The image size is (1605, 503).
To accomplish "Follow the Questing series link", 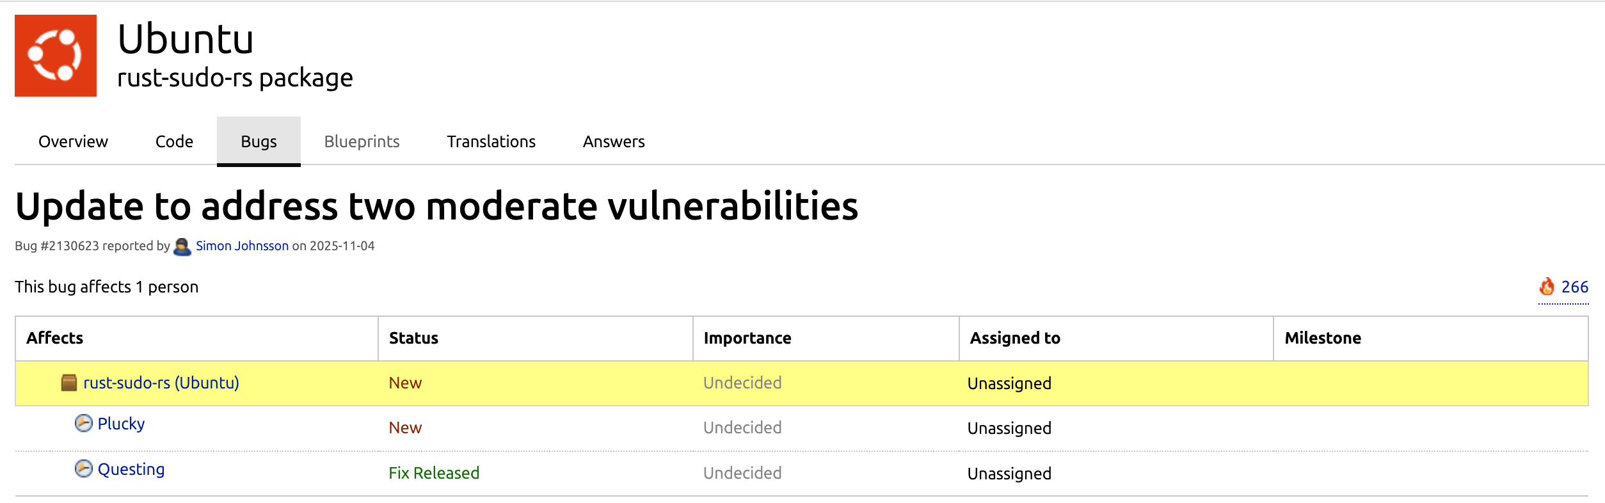I will (131, 469).
